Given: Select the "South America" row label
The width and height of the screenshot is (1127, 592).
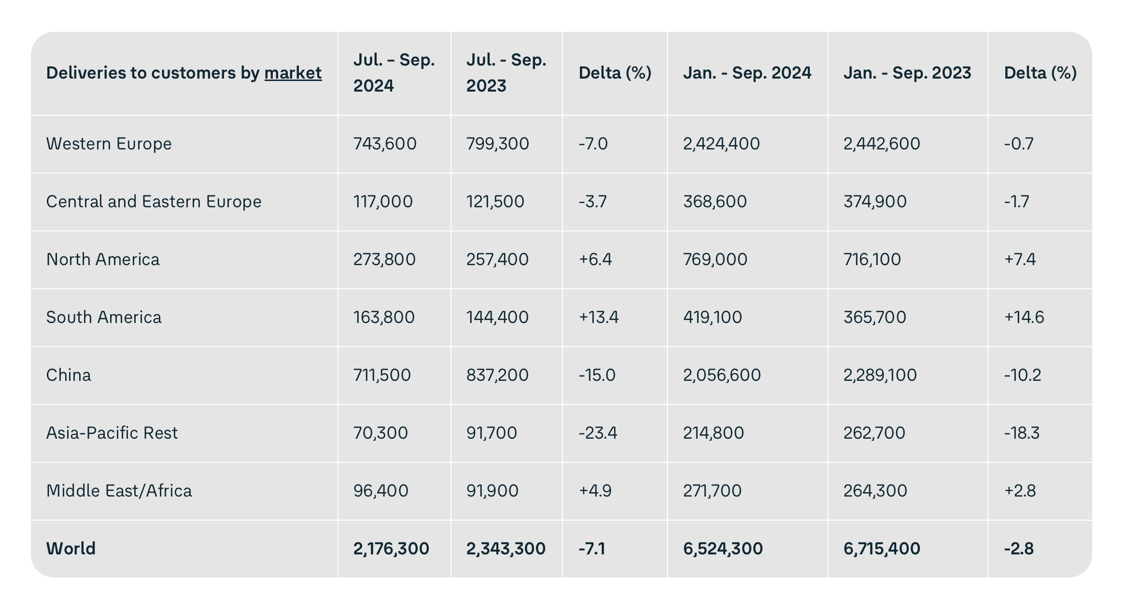Looking at the screenshot, I should point(104,317).
